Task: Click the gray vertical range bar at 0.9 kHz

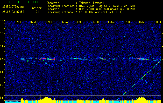Action: 5,59
